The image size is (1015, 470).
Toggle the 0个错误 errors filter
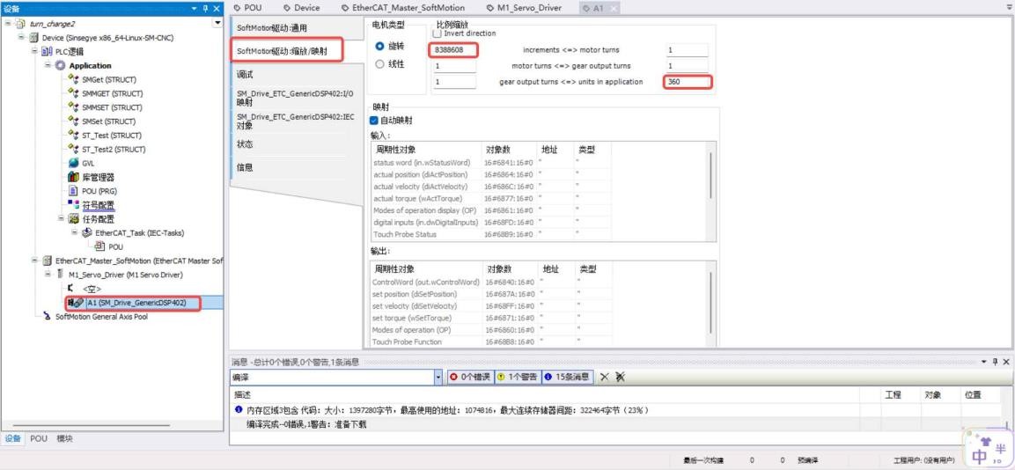click(470, 377)
